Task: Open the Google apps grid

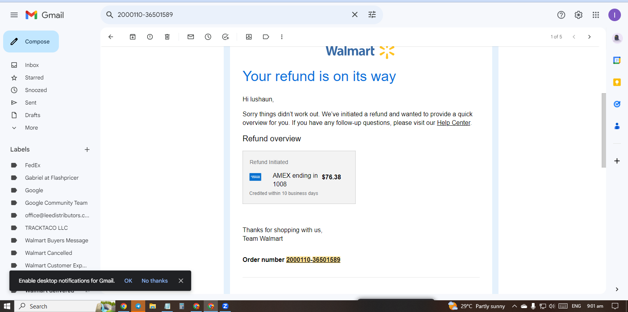Action: click(596, 15)
